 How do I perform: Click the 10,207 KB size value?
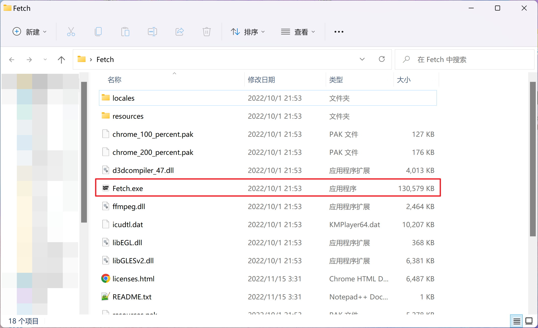[418, 225]
